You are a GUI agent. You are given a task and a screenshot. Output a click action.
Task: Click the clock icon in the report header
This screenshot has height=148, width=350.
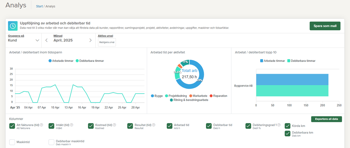point(13,26)
